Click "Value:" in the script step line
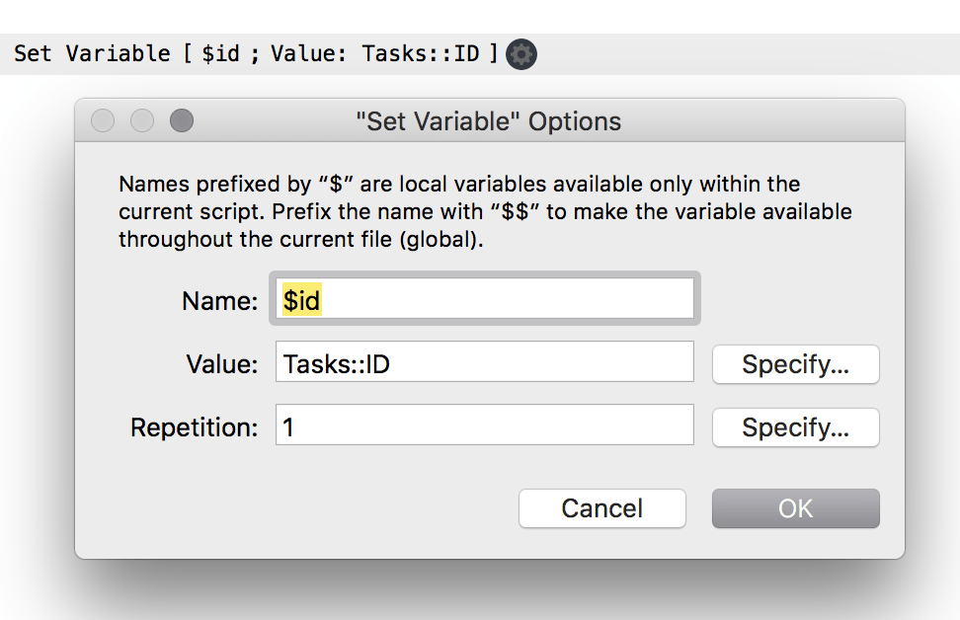Viewport: 960px width, 620px height. [309, 53]
